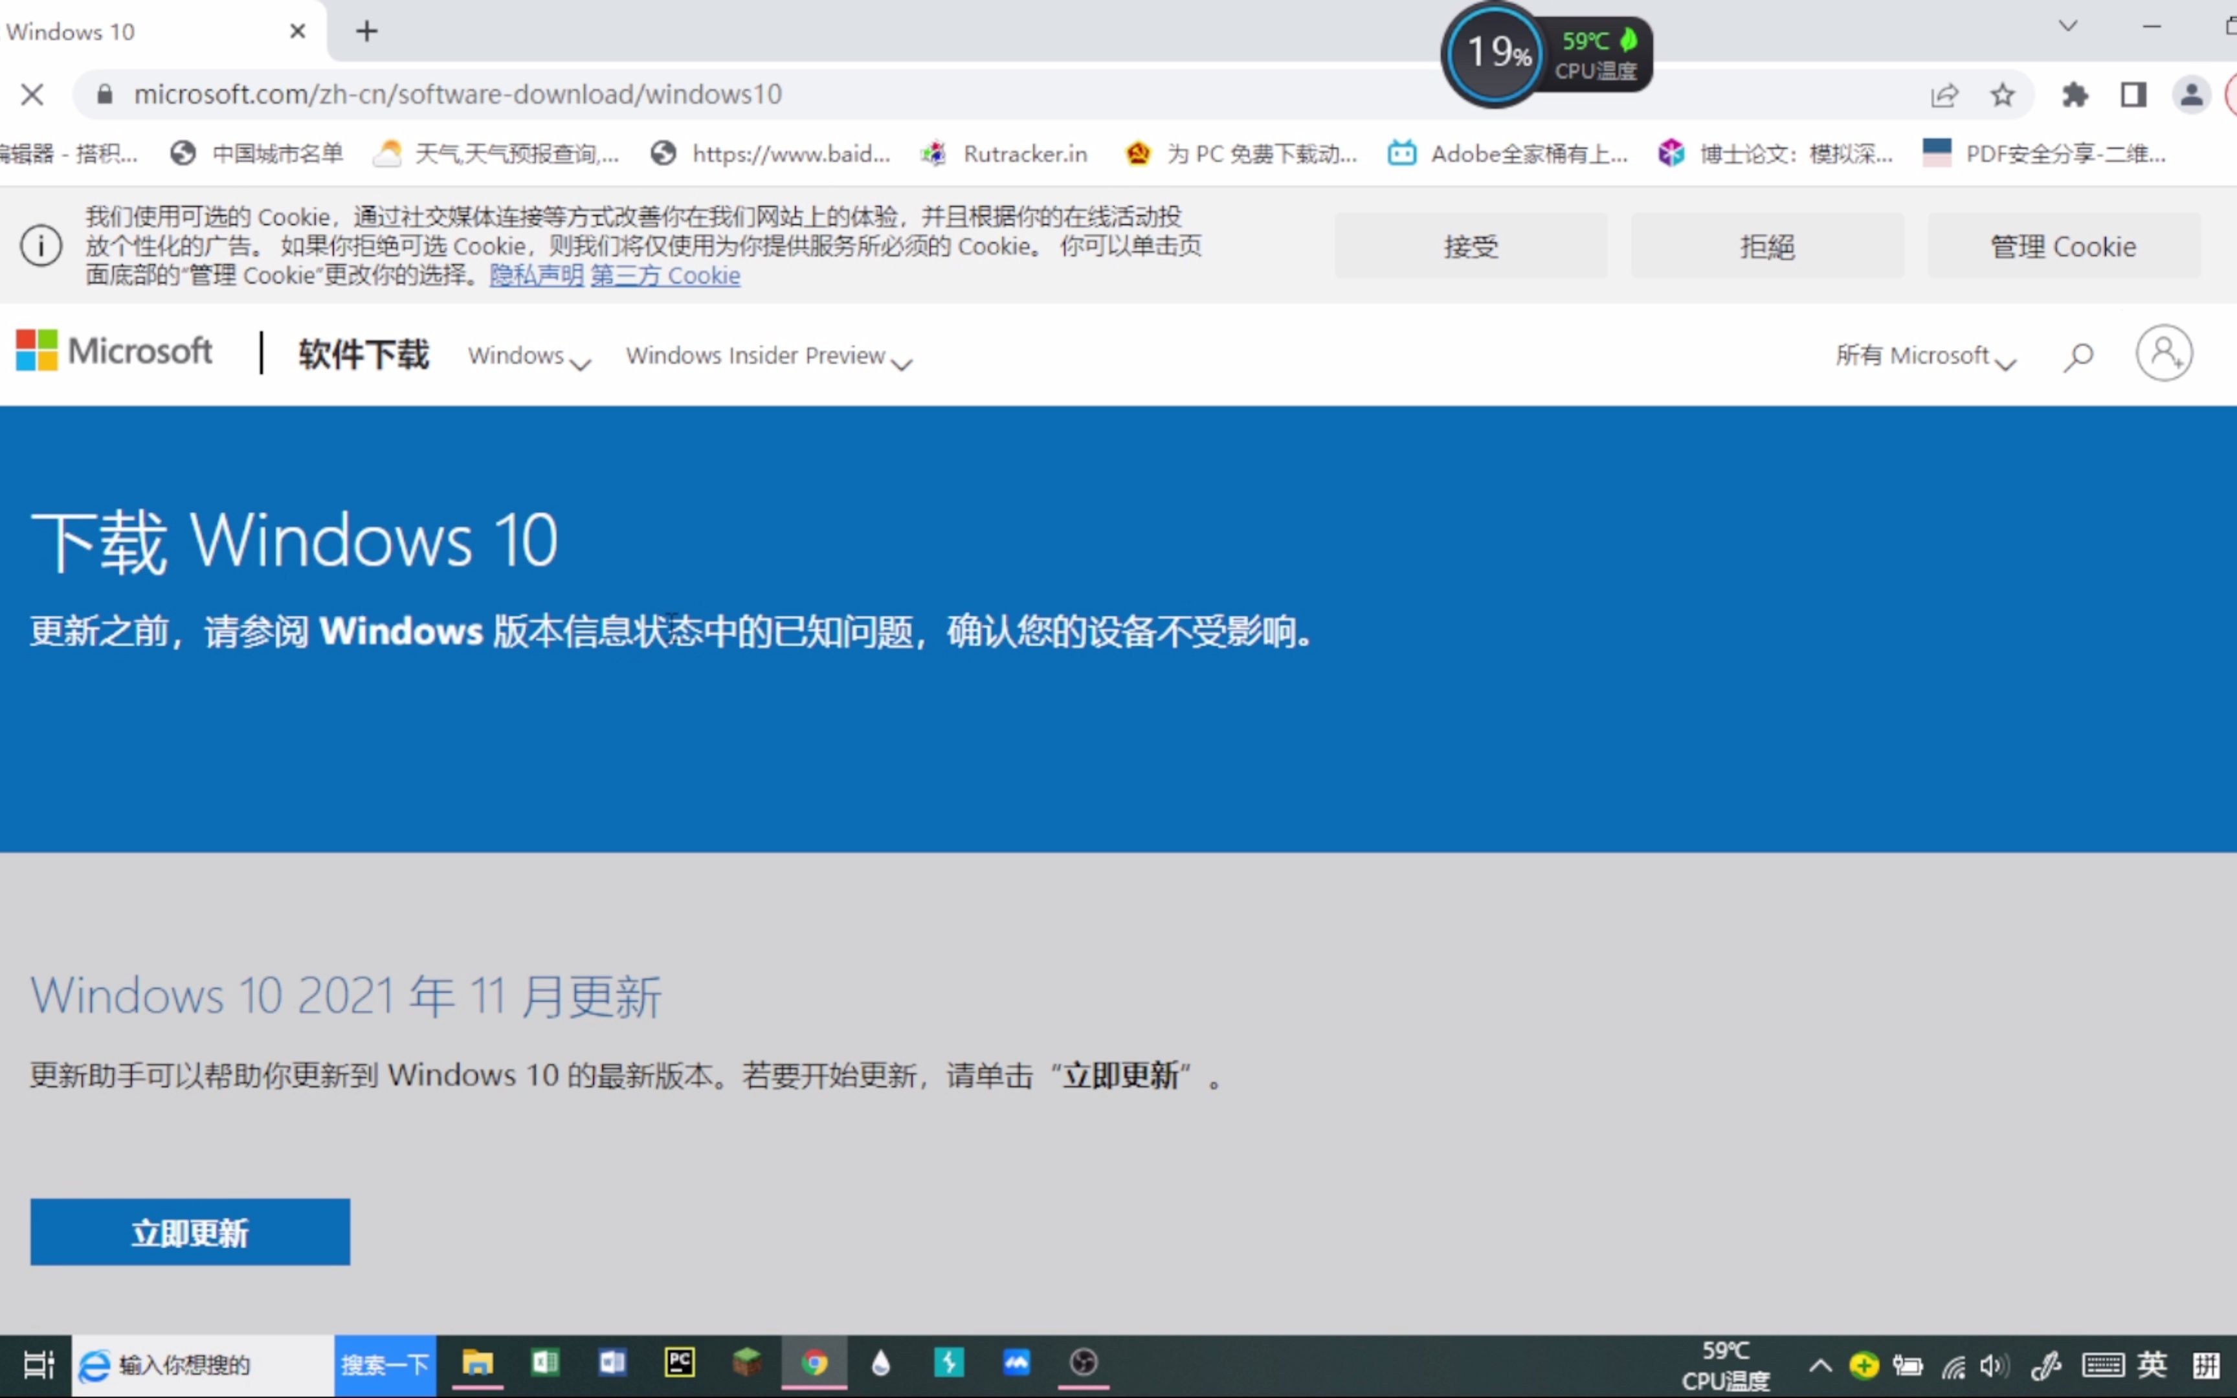Open the 博士论文 bookmark
Screen dimensions: 2237x1398
(x=1775, y=153)
